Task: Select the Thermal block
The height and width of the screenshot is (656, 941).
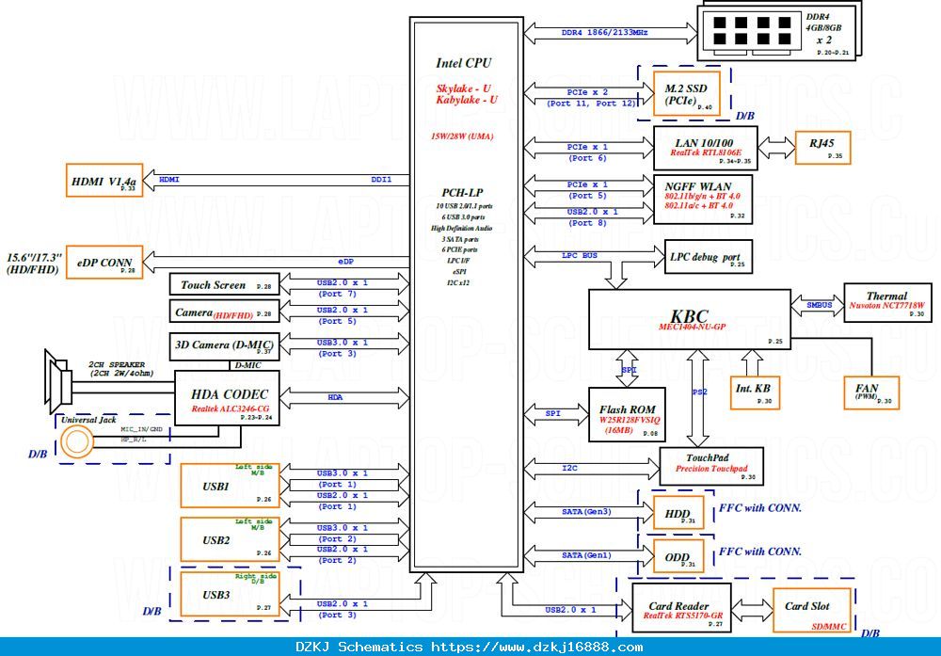Action: 887,302
